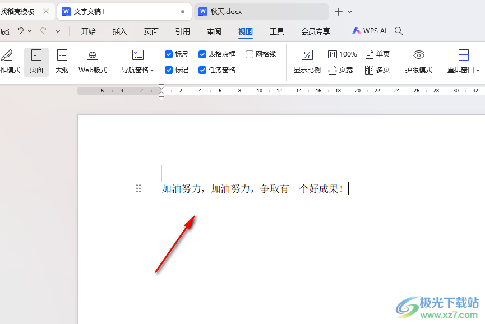
Task: Click the 视图 tab
Action: coord(246,31)
